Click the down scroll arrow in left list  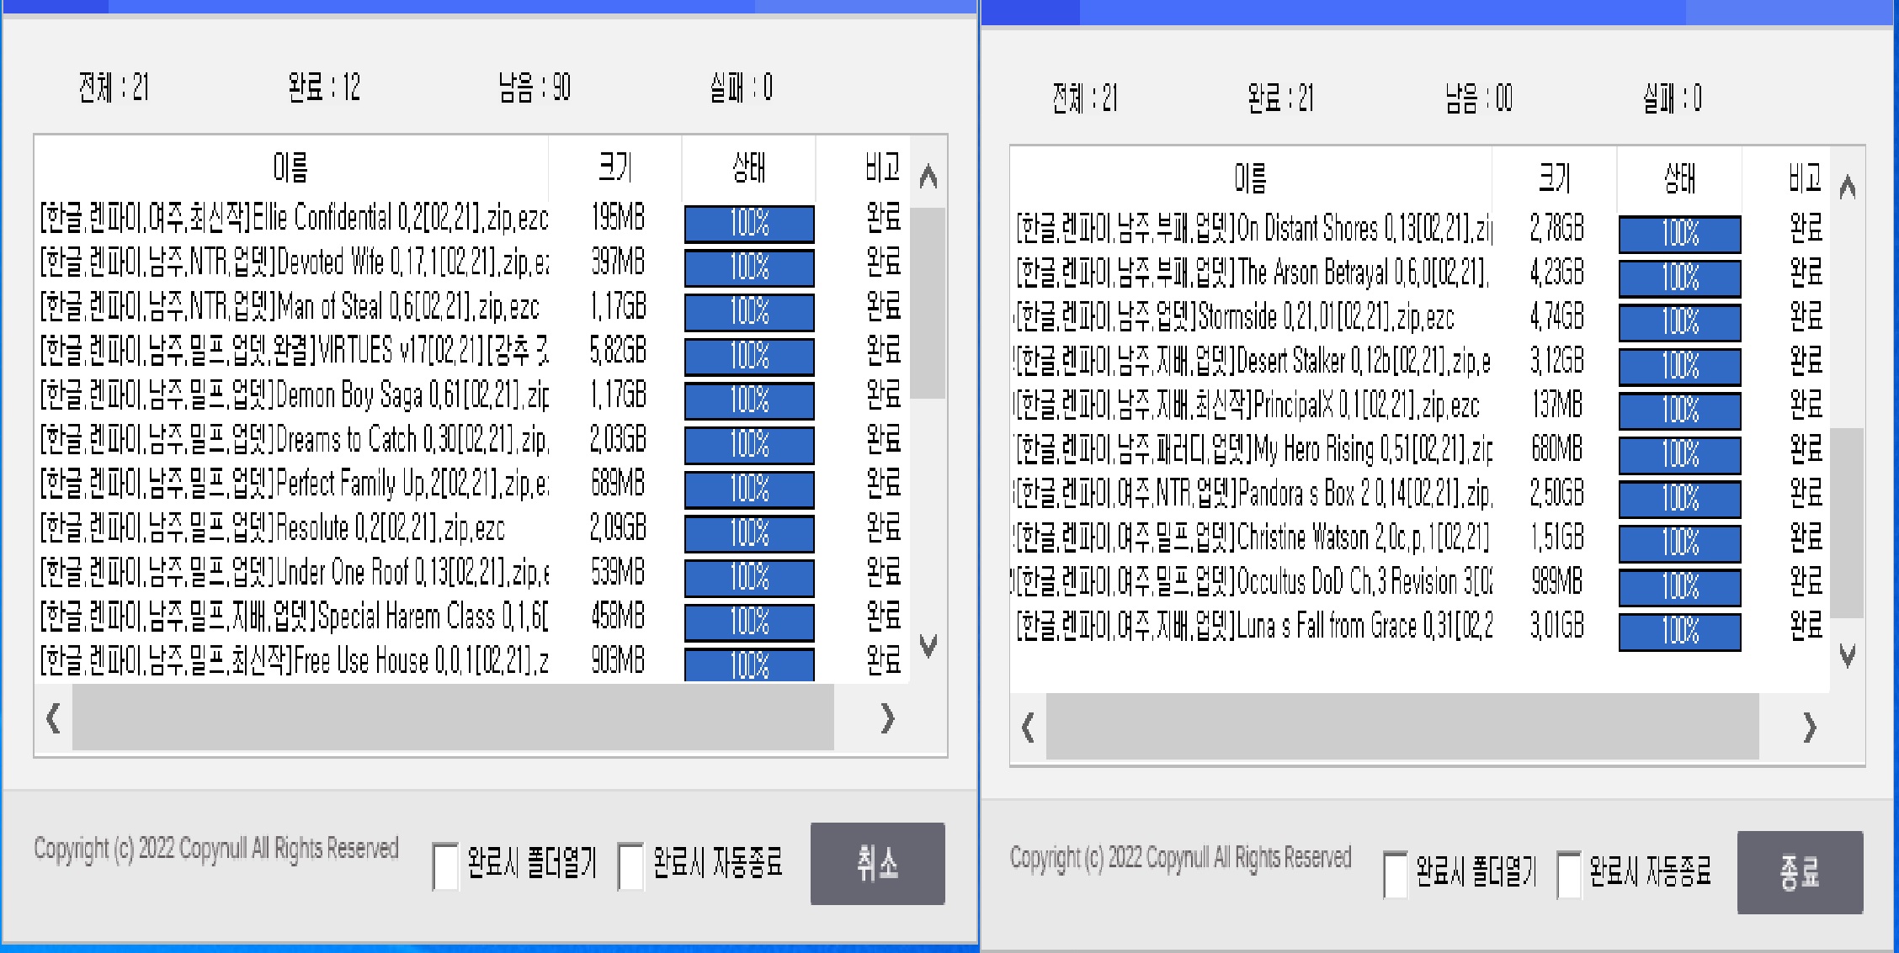(x=928, y=646)
